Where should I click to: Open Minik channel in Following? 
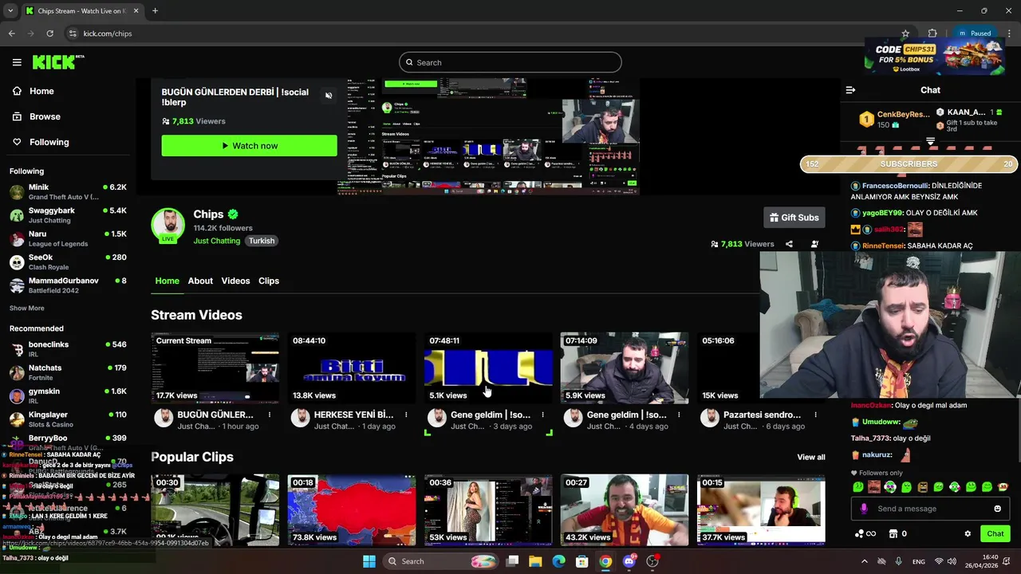coord(68,191)
